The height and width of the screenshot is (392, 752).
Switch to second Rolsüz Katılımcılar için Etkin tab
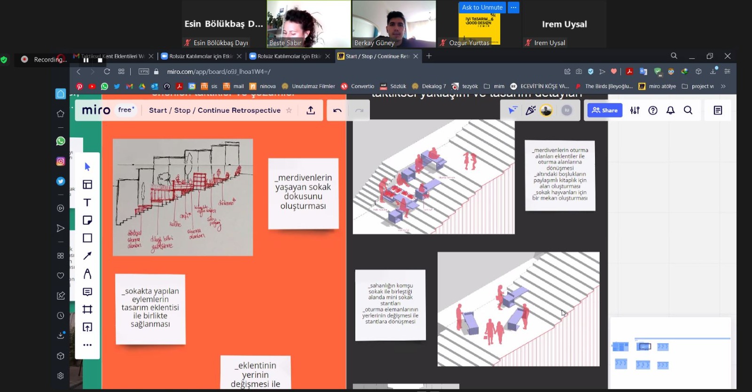point(289,56)
